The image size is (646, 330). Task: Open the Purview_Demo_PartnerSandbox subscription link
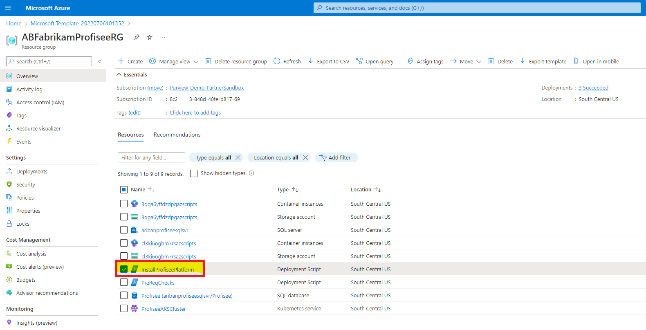coord(207,88)
